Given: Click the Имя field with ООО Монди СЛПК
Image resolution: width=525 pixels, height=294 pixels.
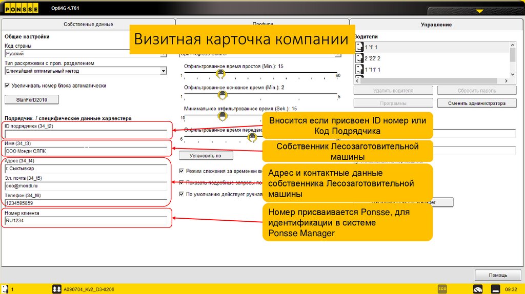Looking at the screenshot, I should point(86,151).
